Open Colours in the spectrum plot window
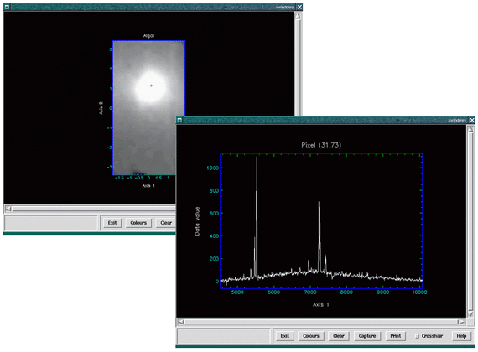478x352 pixels. (310, 336)
